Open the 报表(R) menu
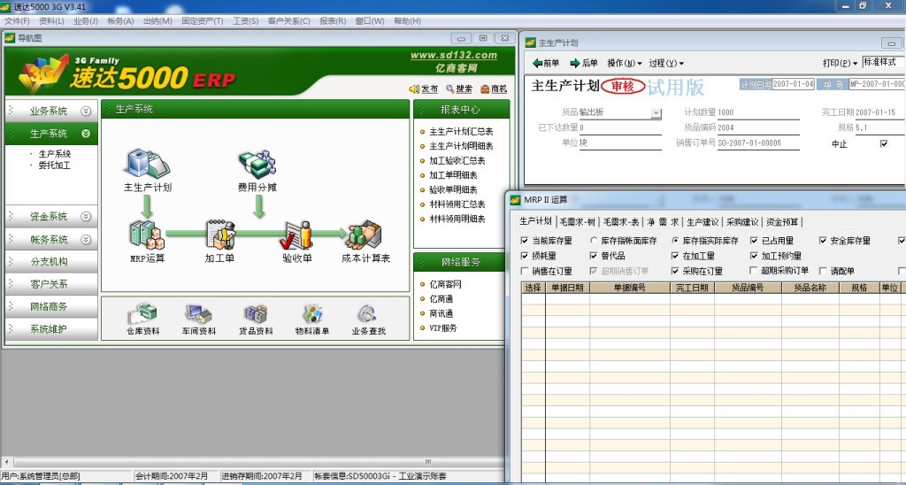 tap(333, 21)
